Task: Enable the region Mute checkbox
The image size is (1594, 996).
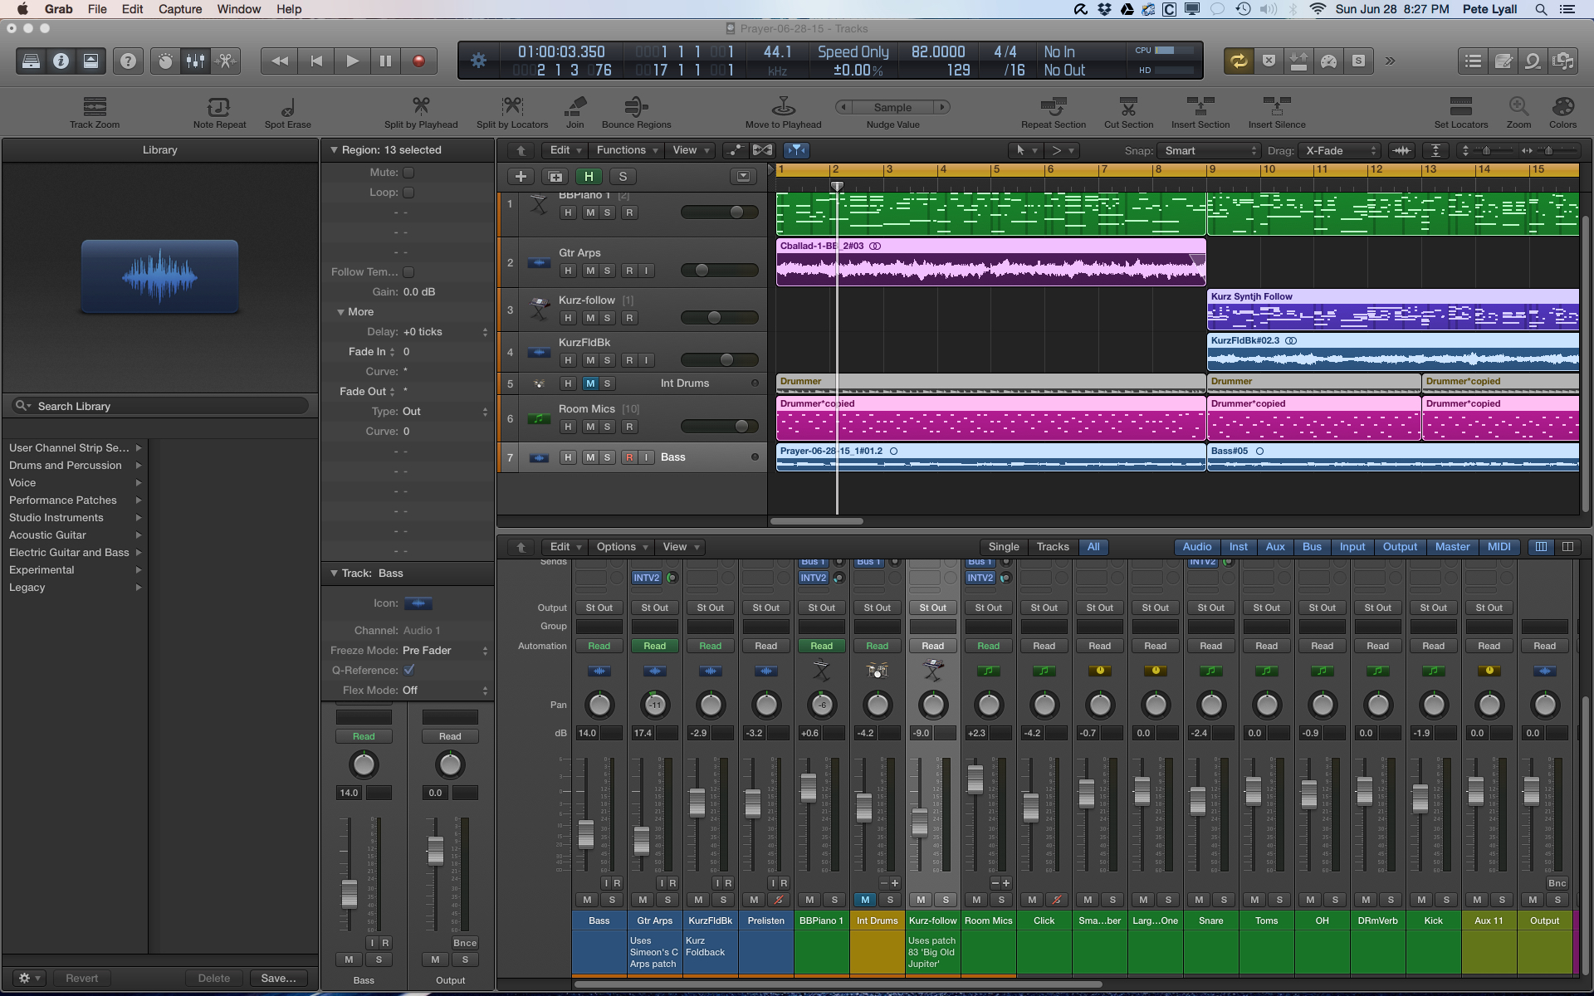Action: coord(408,173)
